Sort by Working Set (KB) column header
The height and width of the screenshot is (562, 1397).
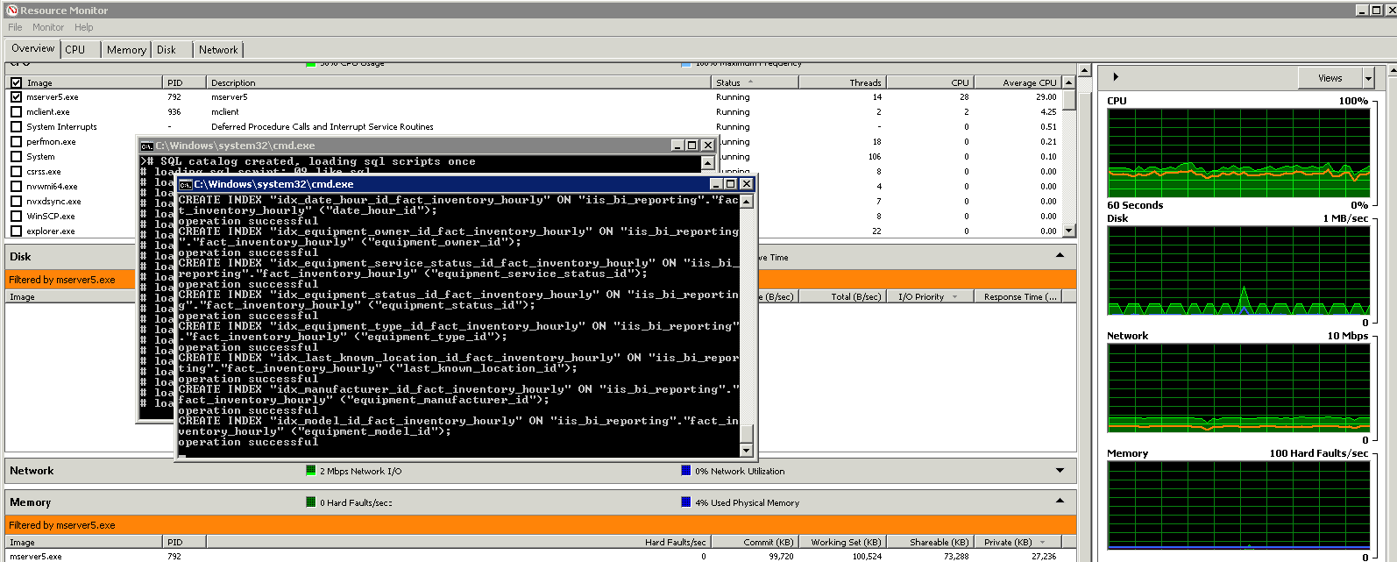click(x=842, y=543)
